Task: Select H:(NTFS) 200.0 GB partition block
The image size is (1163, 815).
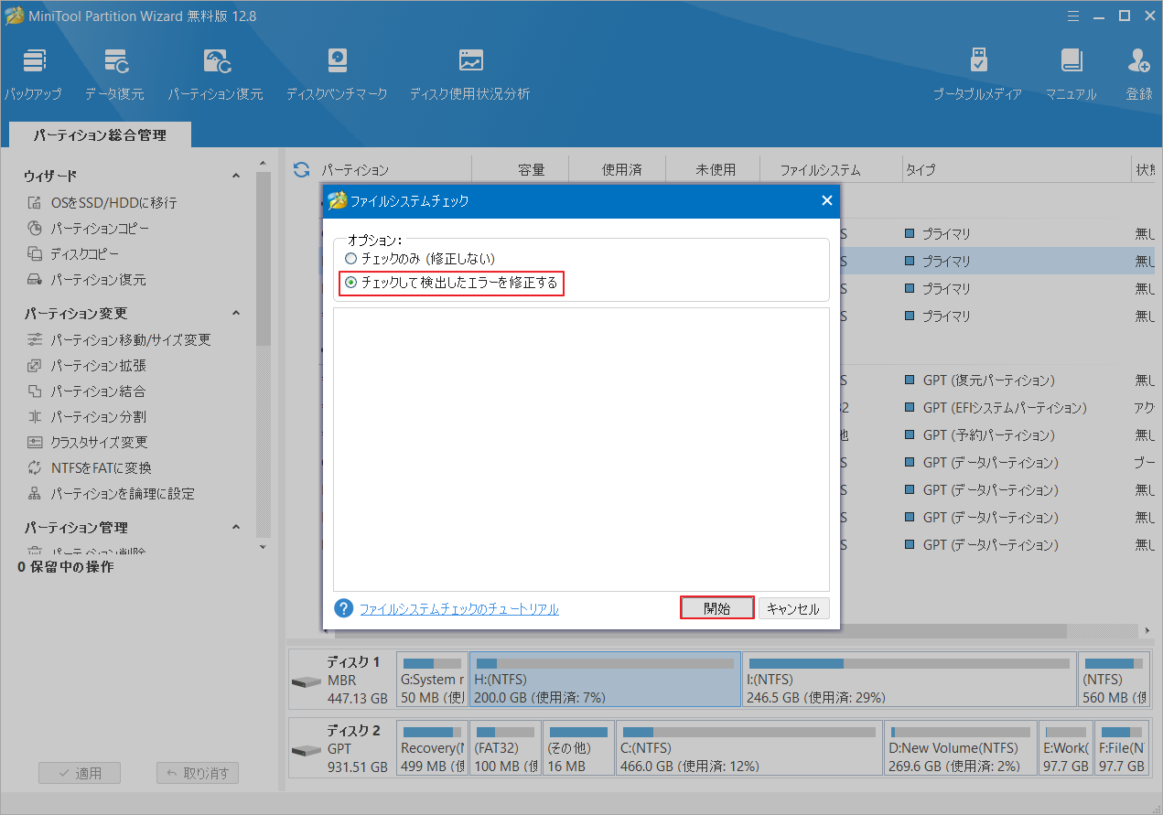Action: click(x=605, y=680)
